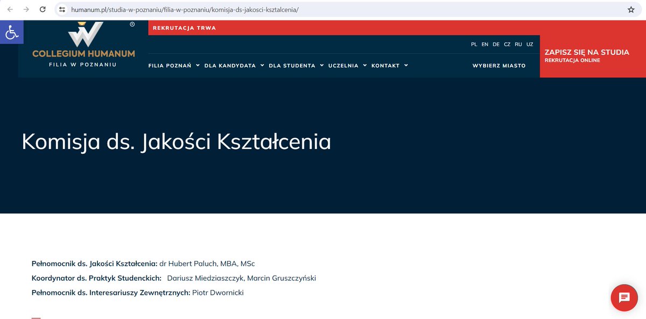Click the site information icon in address bar
The width and height of the screenshot is (646, 319).
[62, 9]
